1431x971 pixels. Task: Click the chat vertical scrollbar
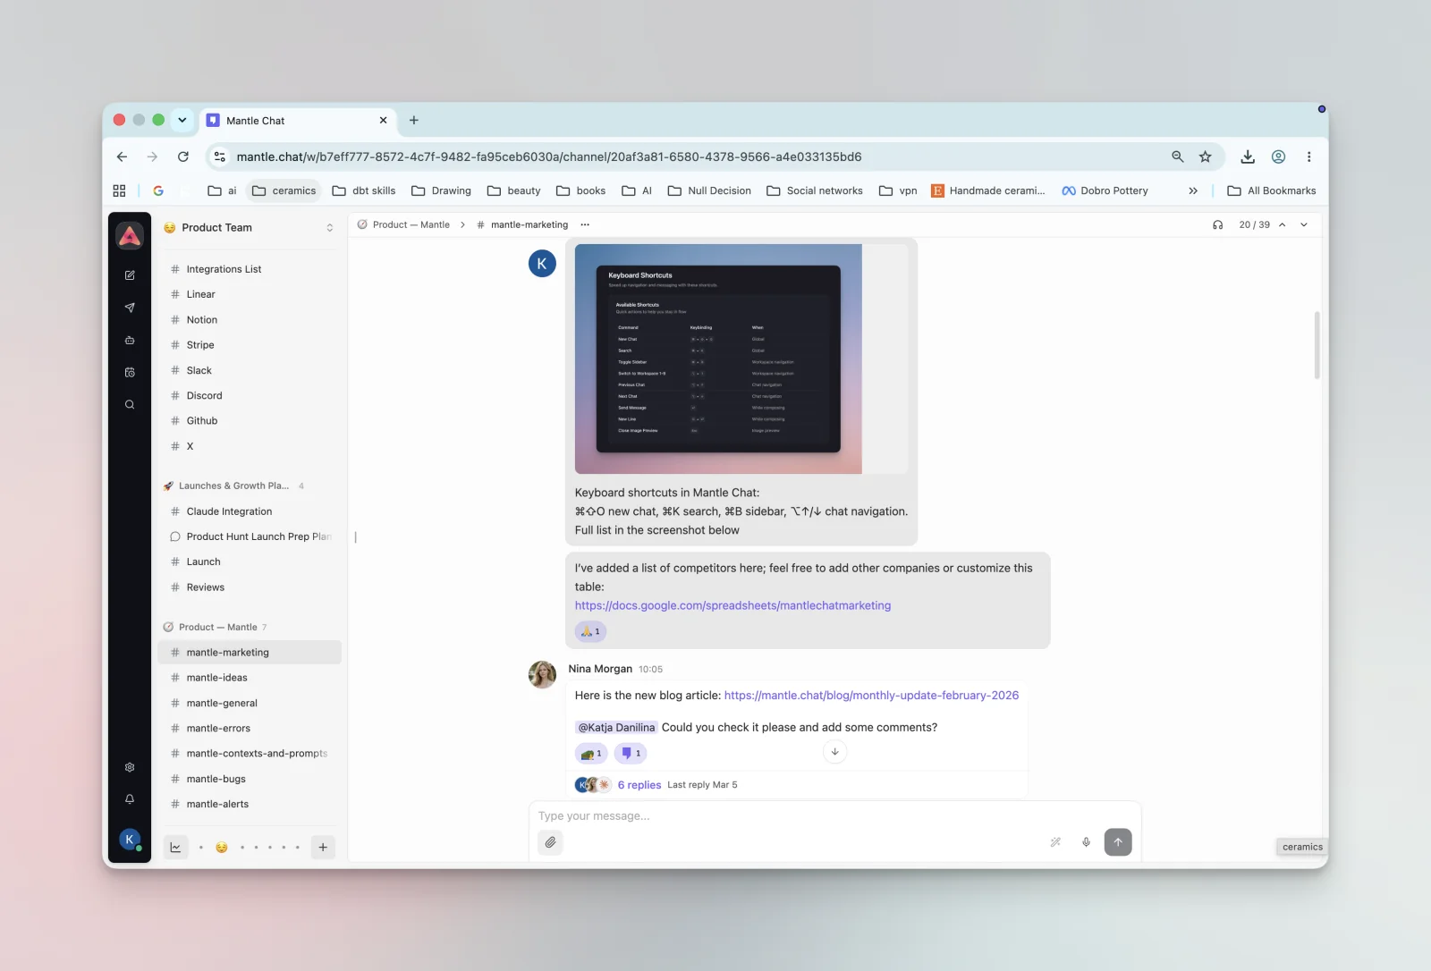pyautogui.click(x=1317, y=345)
